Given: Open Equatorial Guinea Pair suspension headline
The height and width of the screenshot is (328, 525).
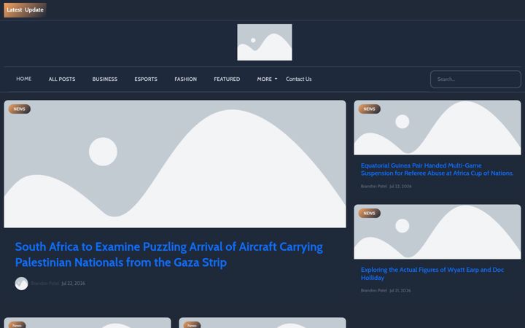Looking at the screenshot, I should [437, 169].
